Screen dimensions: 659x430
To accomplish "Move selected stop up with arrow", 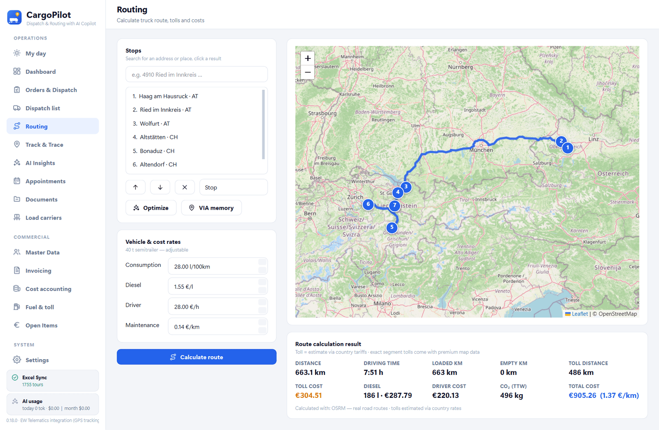I will click(x=136, y=187).
